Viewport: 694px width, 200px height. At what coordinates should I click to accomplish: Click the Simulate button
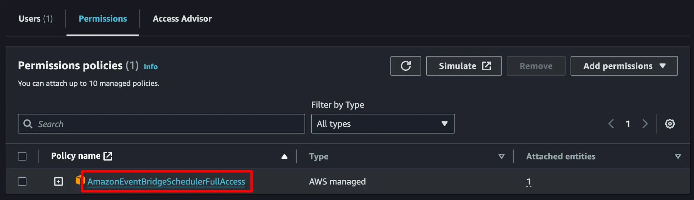point(464,66)
